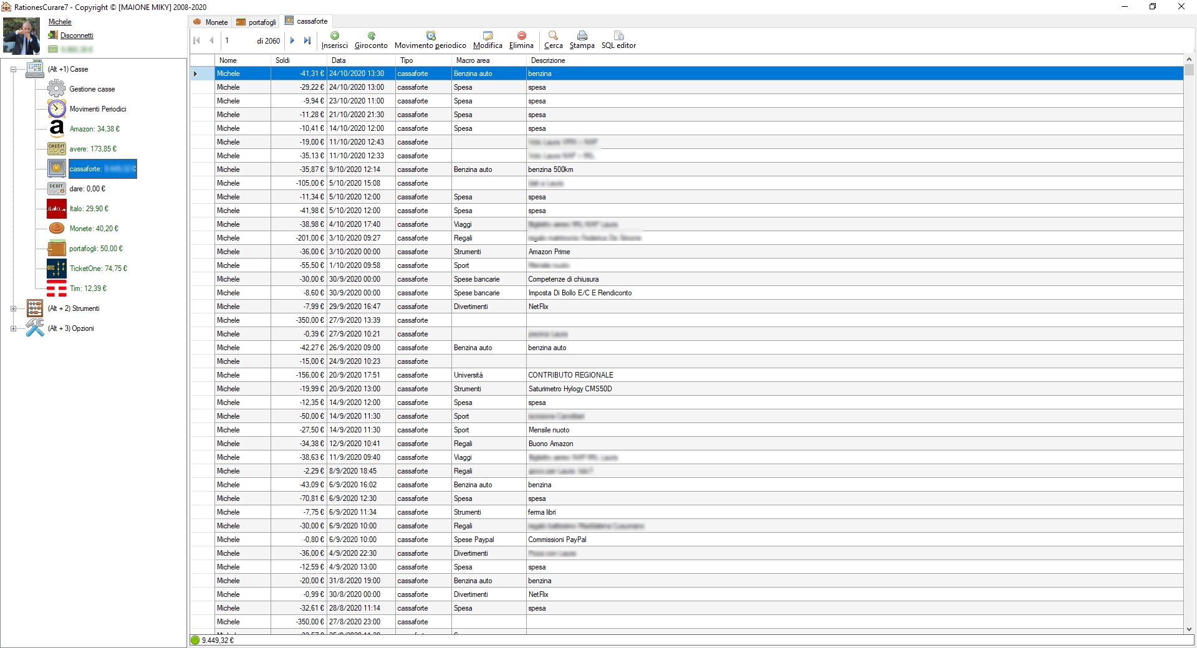Select the Amazon account in the tree
Screen dimensions: 1197x648
coord(94,129)
